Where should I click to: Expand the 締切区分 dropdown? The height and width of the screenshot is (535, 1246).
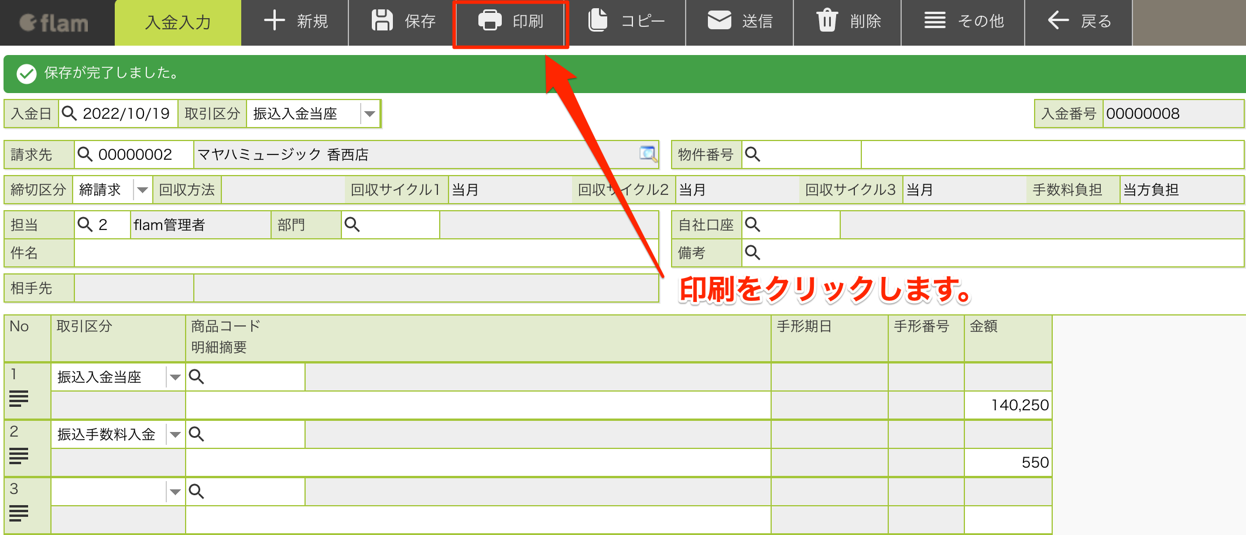pos(142,190)
